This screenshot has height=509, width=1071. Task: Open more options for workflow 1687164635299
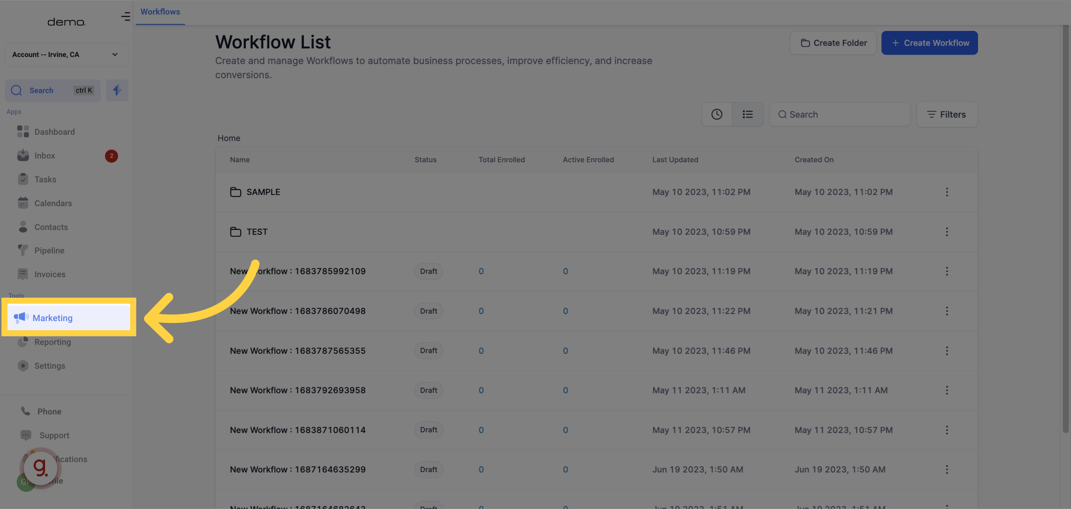pyautogui.click(x=947, y=470)
